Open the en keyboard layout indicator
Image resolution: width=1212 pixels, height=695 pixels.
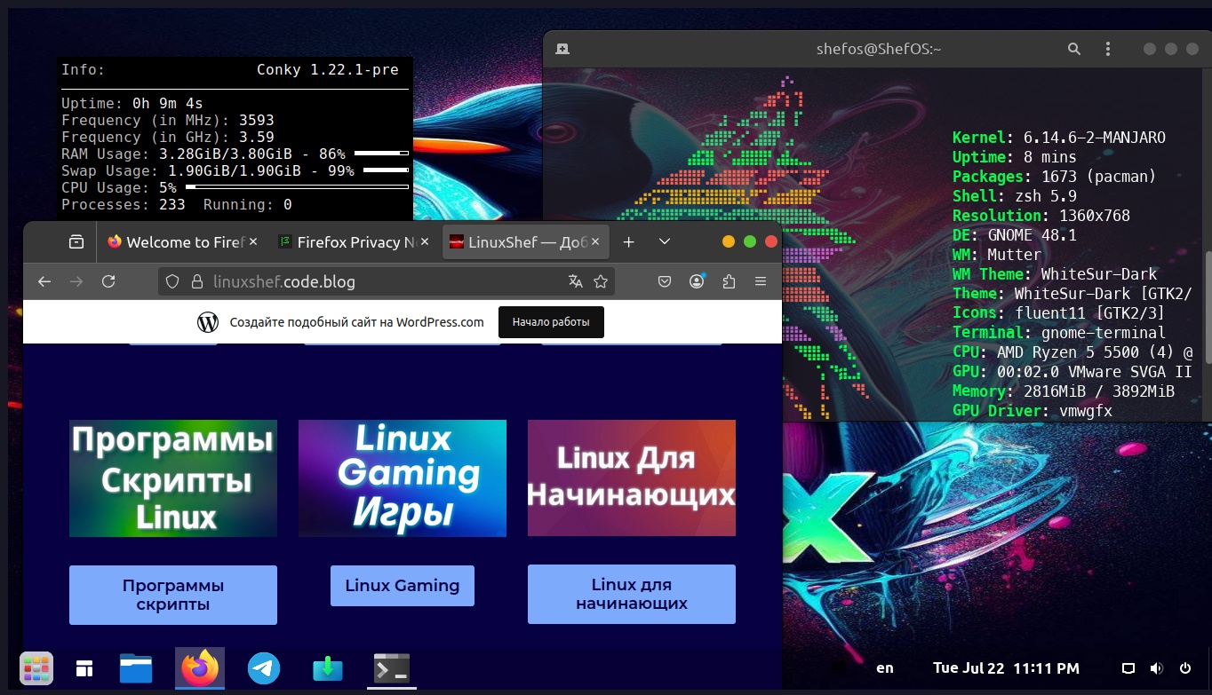(x=884, y=668)
